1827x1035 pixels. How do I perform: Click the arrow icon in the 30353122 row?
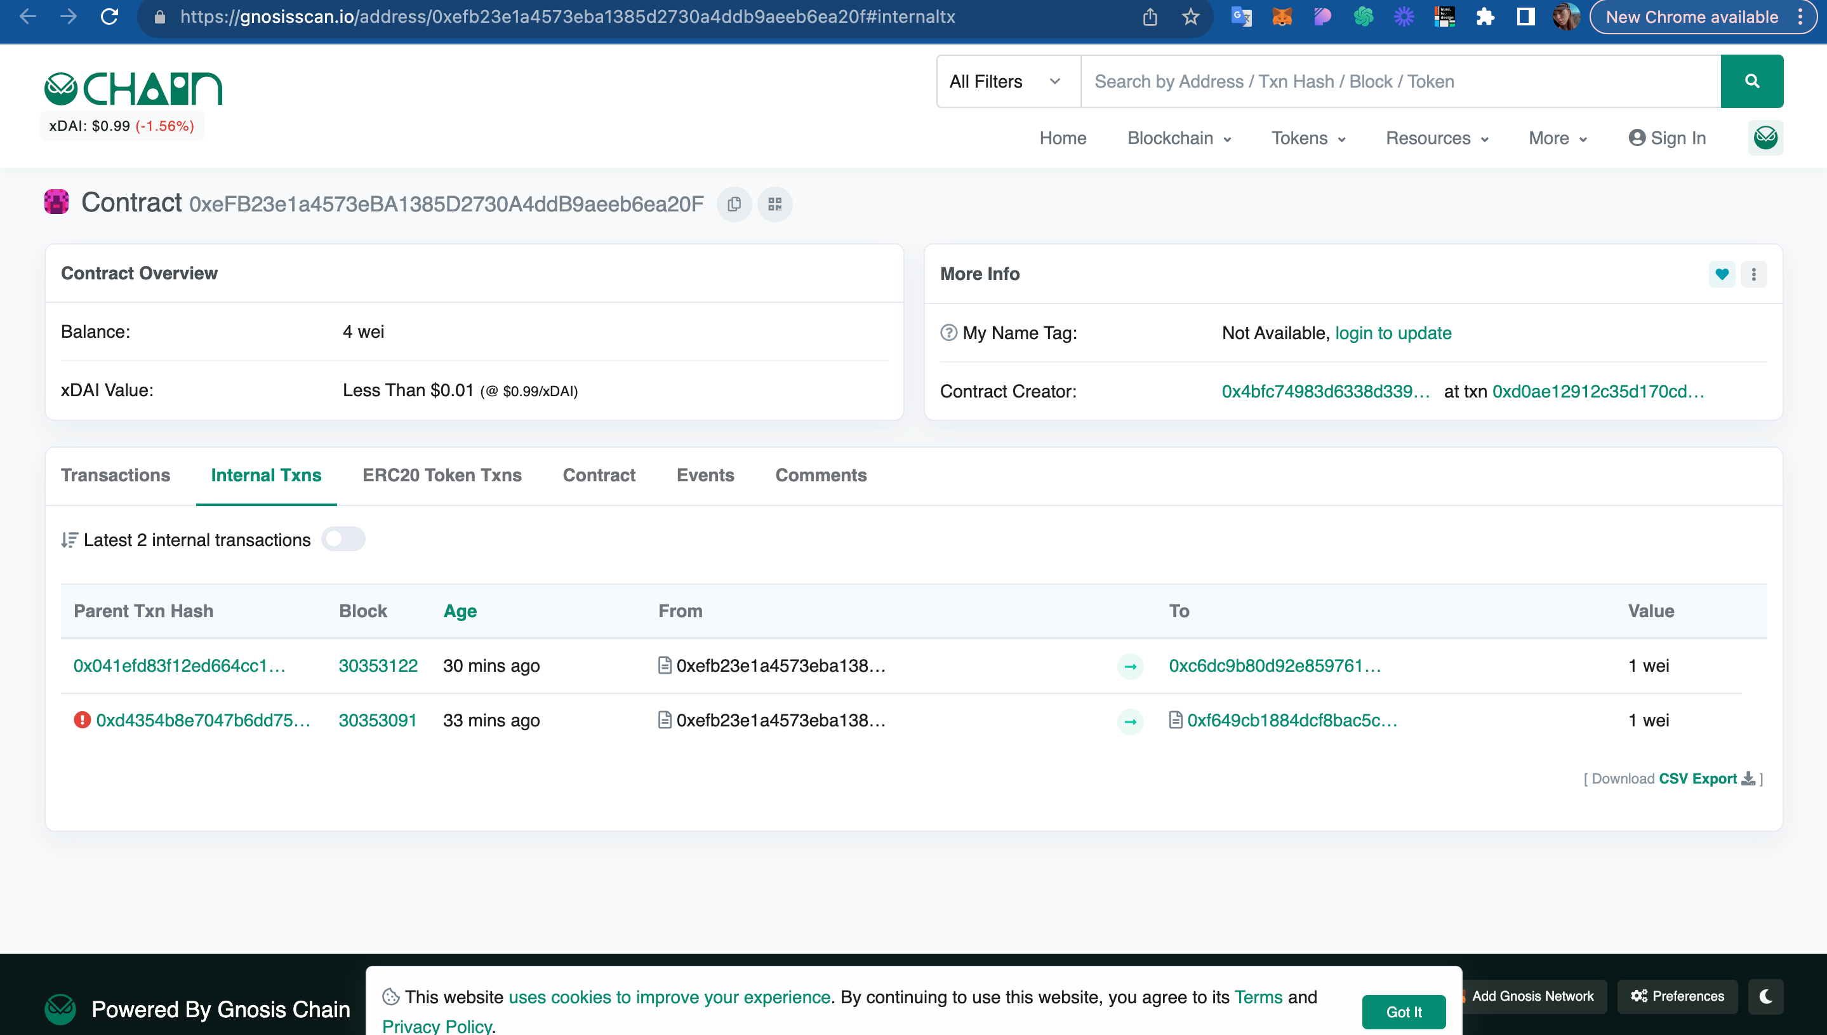coord(1130,666)
